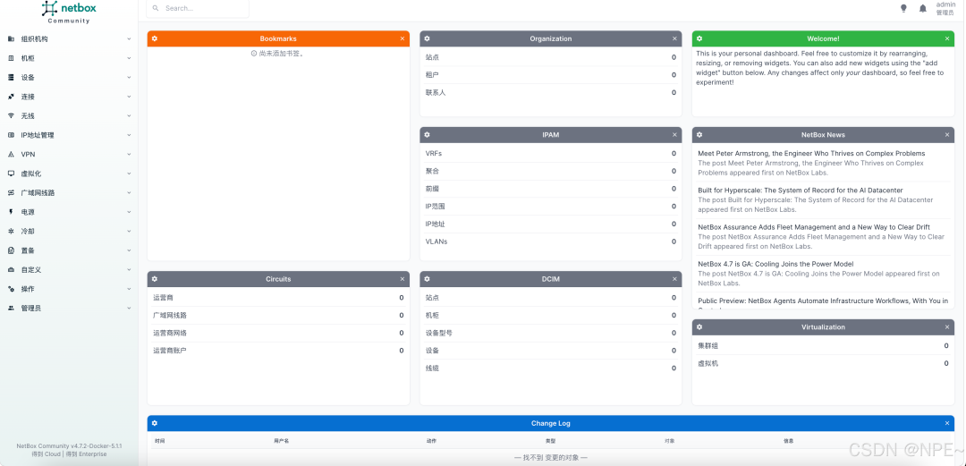Remove the Organization widget
Viewport: 966px width, 466px height.
coord(674,38)
